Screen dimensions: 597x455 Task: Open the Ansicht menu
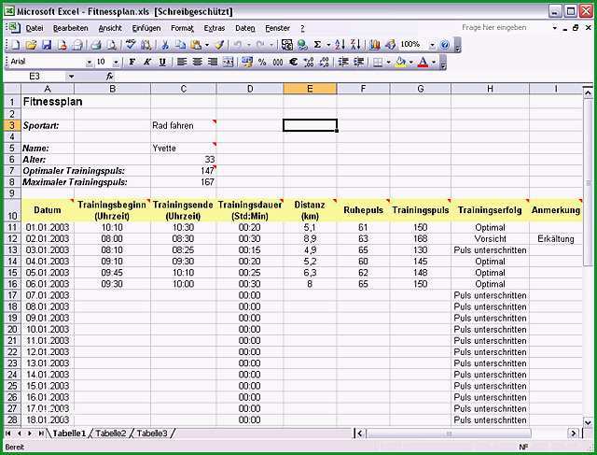[x=110, y=28]
